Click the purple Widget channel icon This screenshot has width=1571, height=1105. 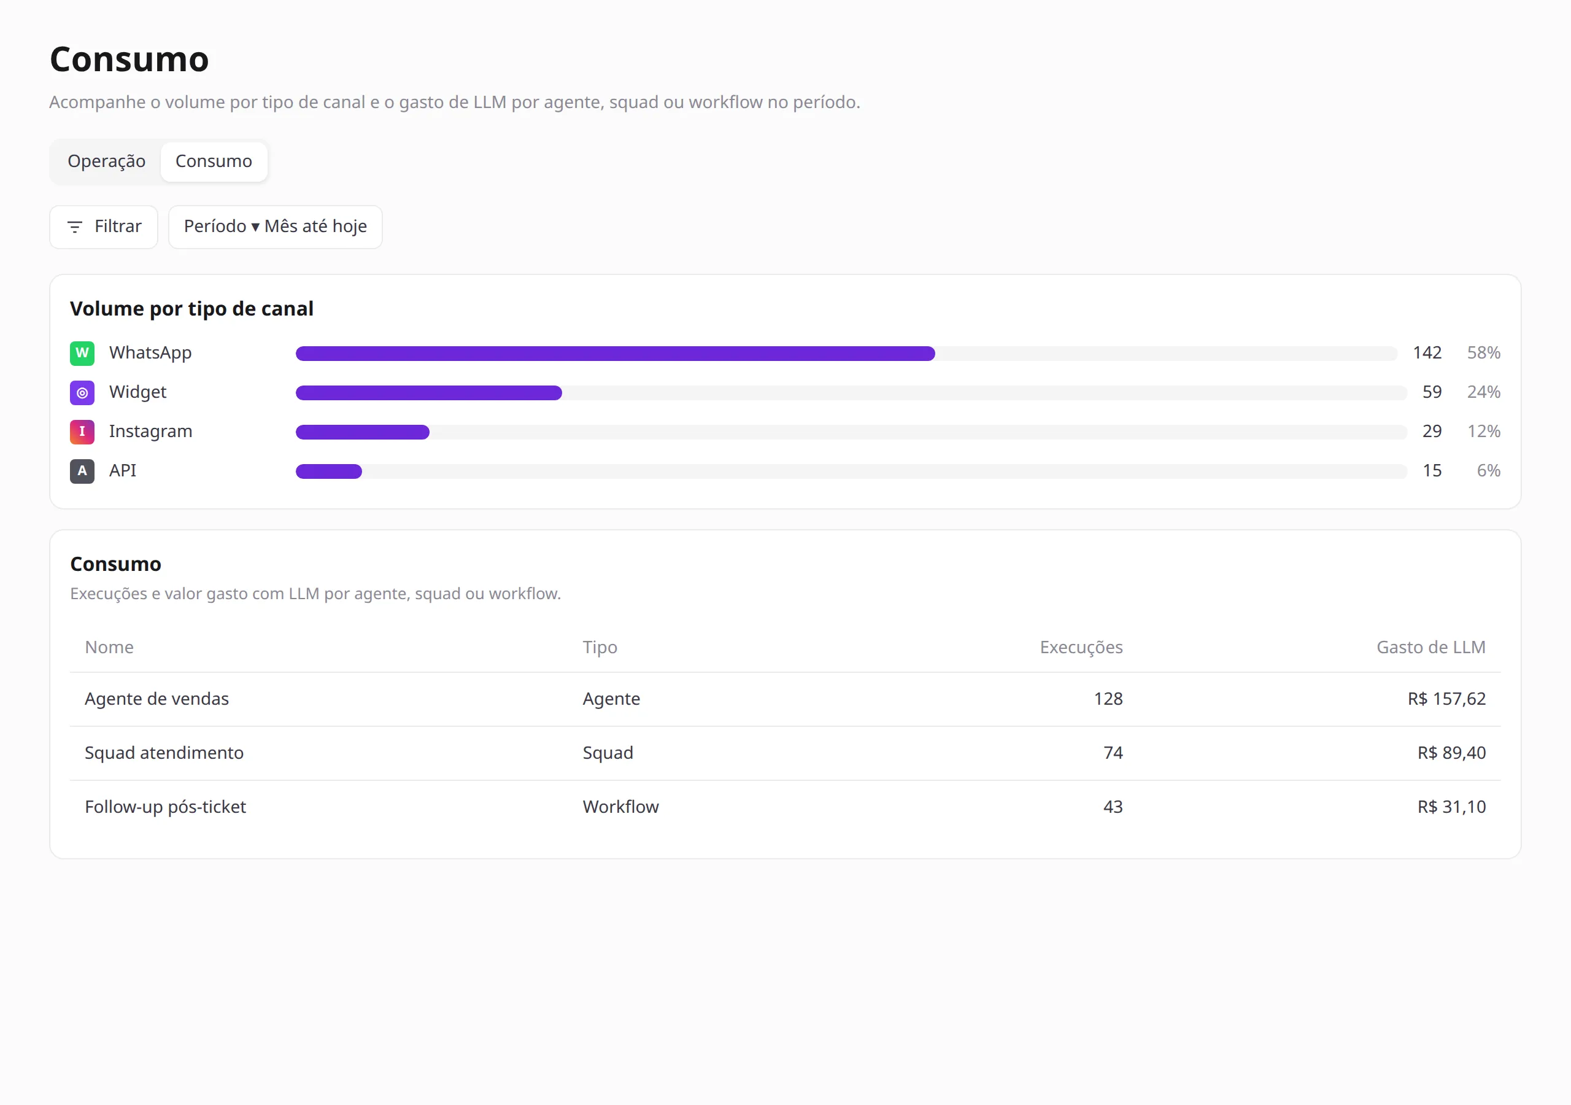point(82,392)
